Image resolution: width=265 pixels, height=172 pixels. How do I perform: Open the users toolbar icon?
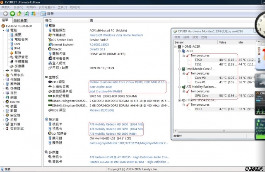34,14
